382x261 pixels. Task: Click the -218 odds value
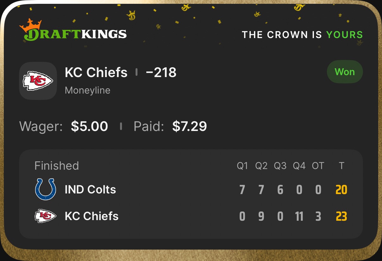(161, 73)
